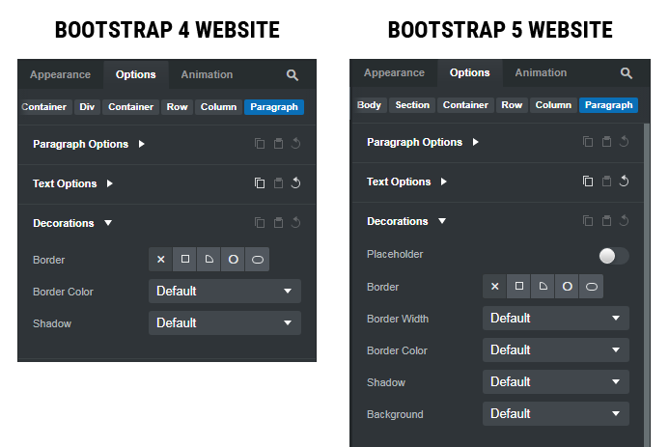Reset Text Options in Bootstrap 4 panel
This screenshot has height=447, width=669.
[x=295, y=183]
